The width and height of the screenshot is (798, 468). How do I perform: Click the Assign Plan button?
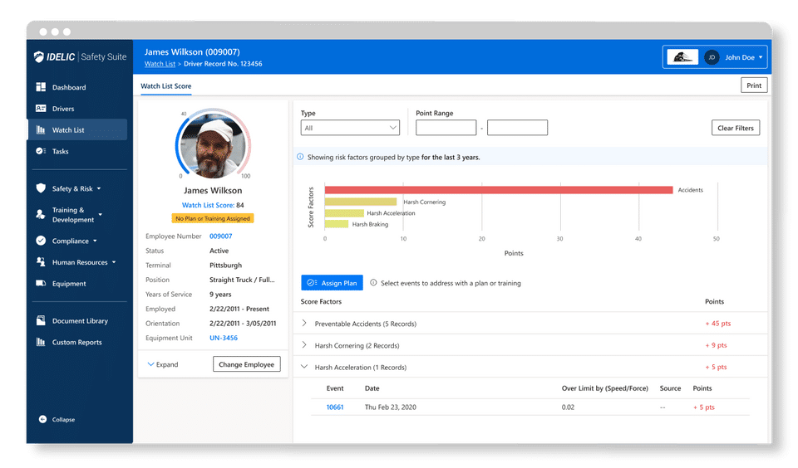pos(332,283)
